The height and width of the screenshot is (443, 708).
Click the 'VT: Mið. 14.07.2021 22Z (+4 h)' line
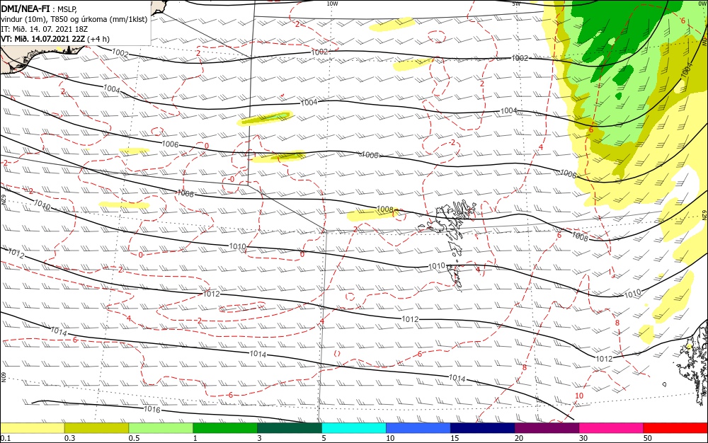(55, 39)
